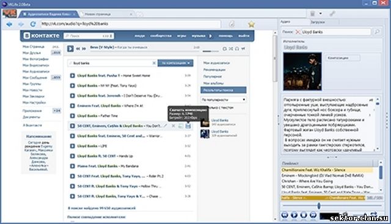Open the trash icon in top toolbar
Viewport: 391px width, 224px height.
tap(312, 13)
